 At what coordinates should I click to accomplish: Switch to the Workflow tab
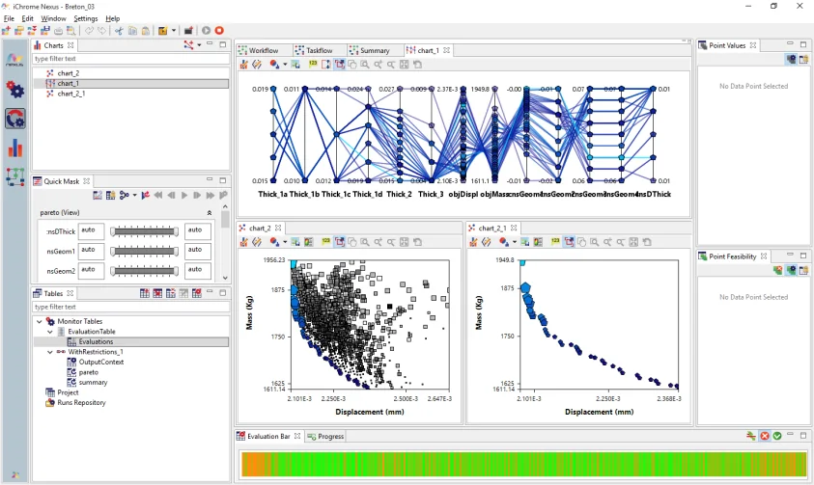coord(264,50)
